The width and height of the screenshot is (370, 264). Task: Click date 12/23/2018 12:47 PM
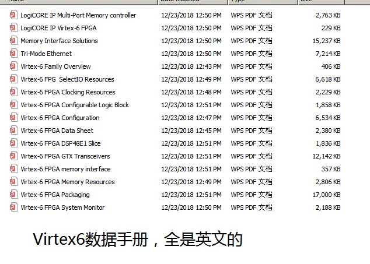click(191, 118)
